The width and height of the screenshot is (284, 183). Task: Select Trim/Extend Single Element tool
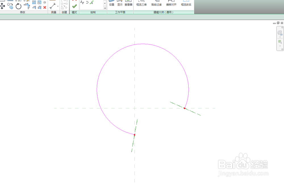(34, 7)
